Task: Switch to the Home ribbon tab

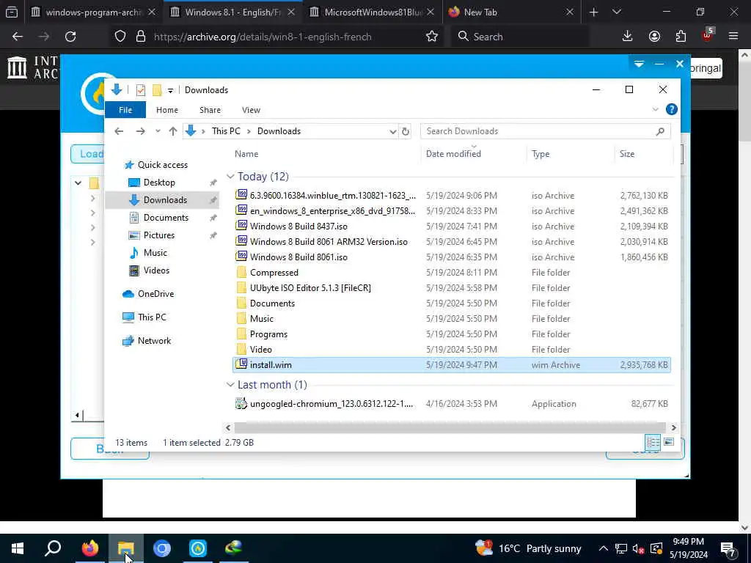Action: [166, 110]
